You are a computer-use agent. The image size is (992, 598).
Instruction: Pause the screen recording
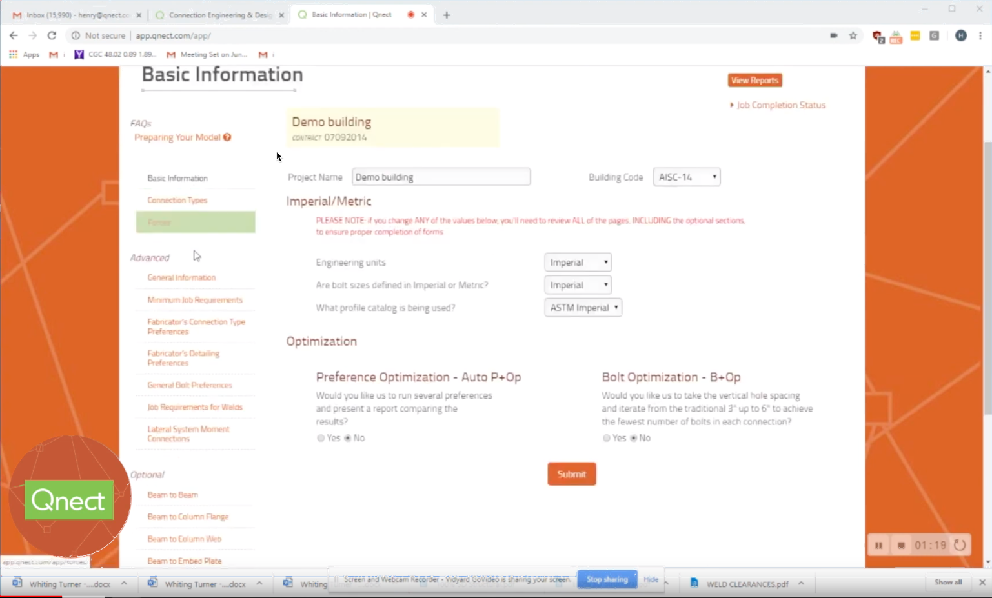(x=878, y=544)
